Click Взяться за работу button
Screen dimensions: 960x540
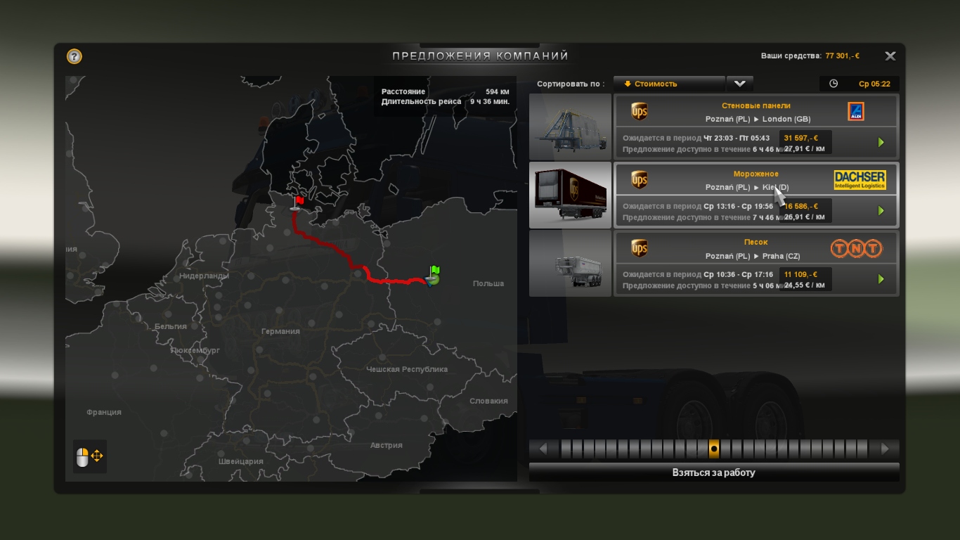714,472
